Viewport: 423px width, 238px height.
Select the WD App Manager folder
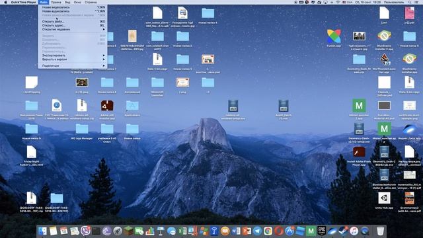coord(82,129)
